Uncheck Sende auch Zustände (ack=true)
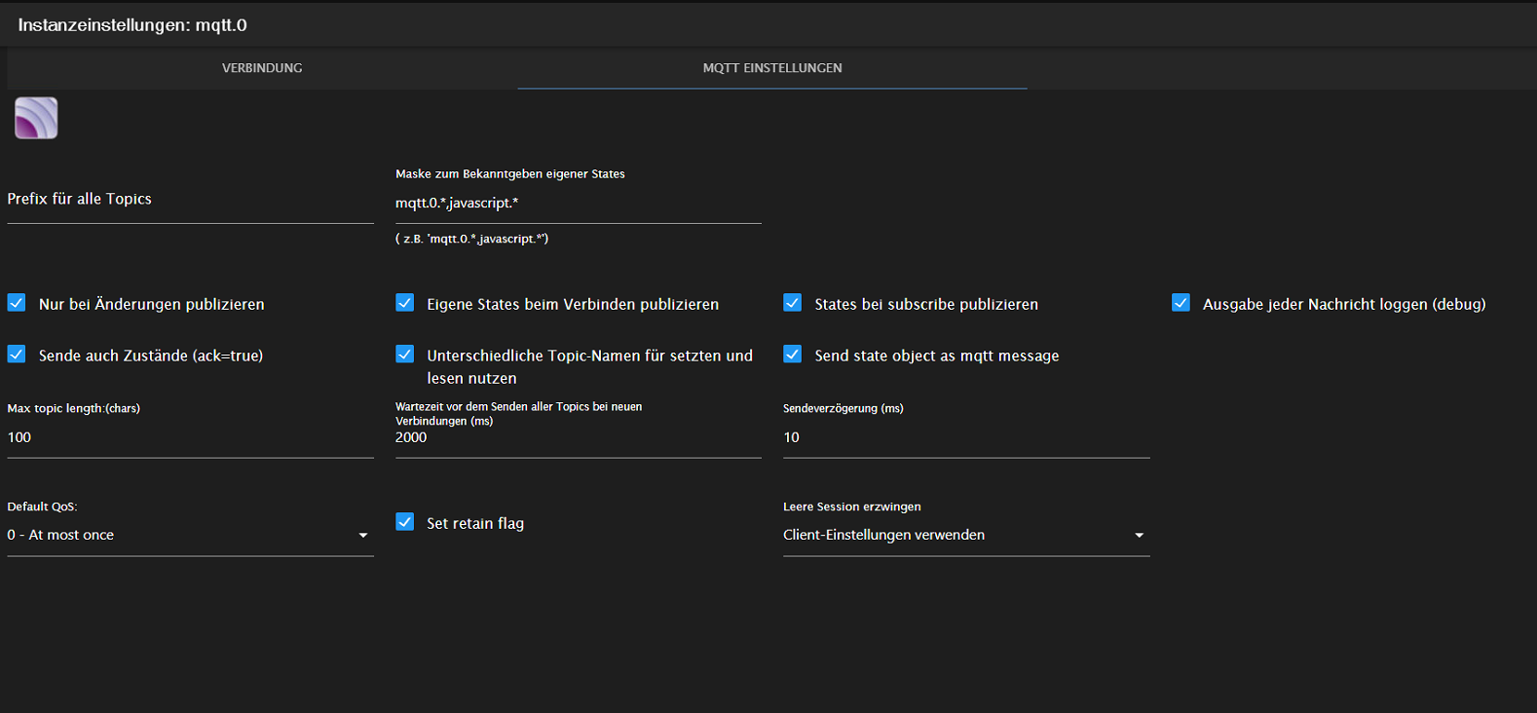This screenshot has width=1537, height=713. pyautogui.click(x=17, y=355)
